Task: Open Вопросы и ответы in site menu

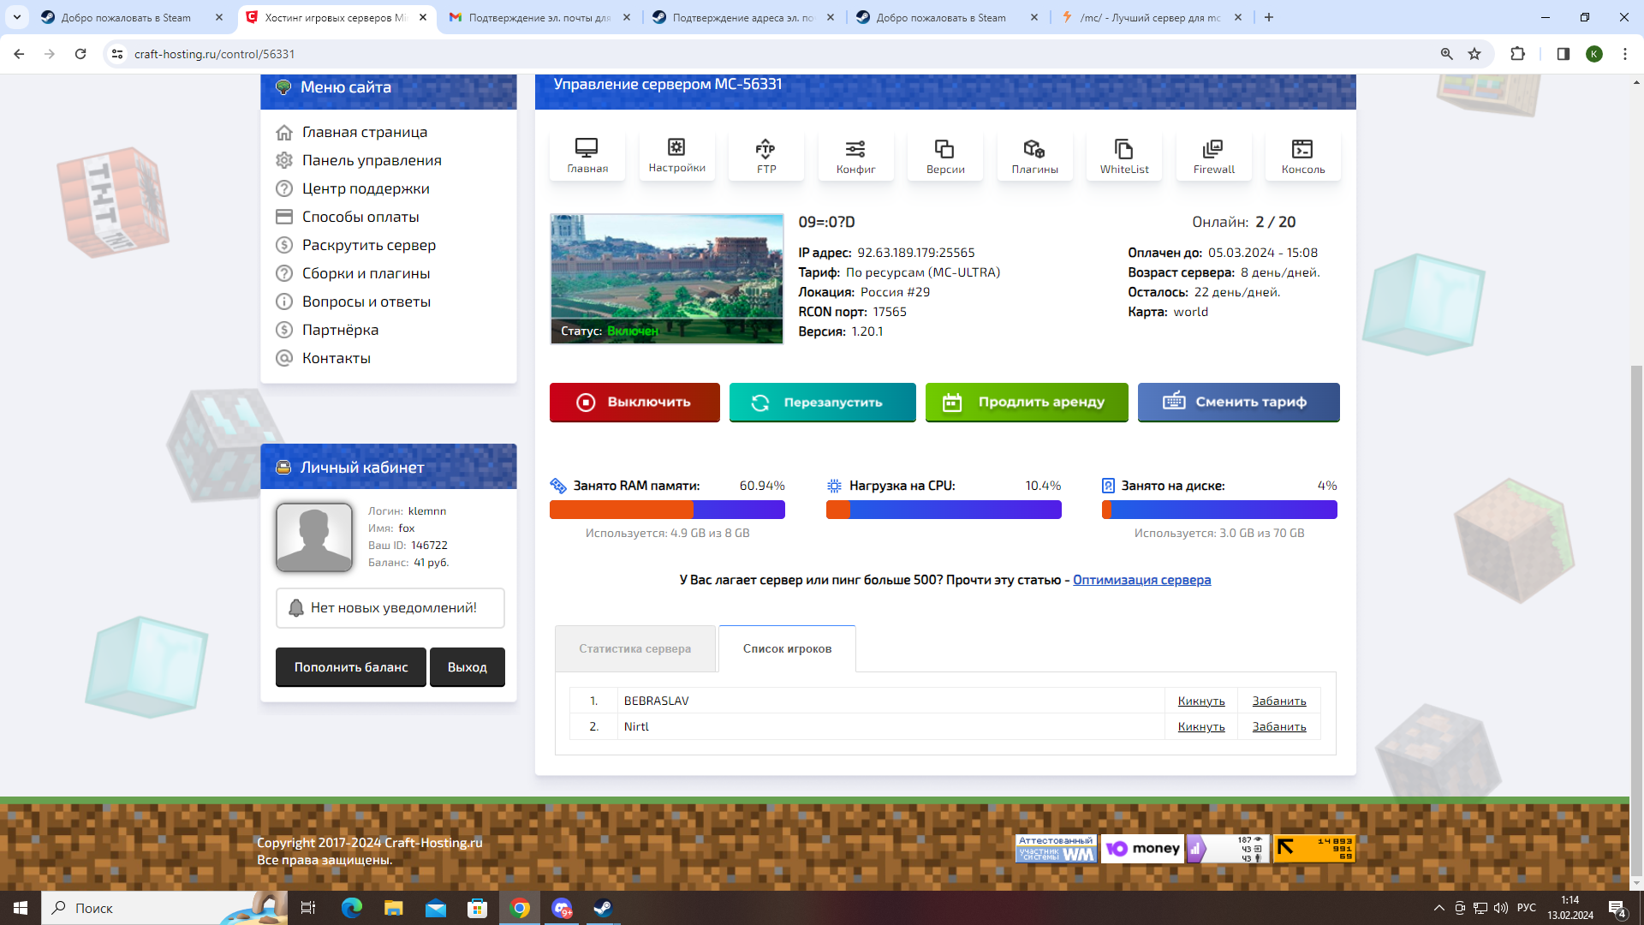Action: pos(366,301)
